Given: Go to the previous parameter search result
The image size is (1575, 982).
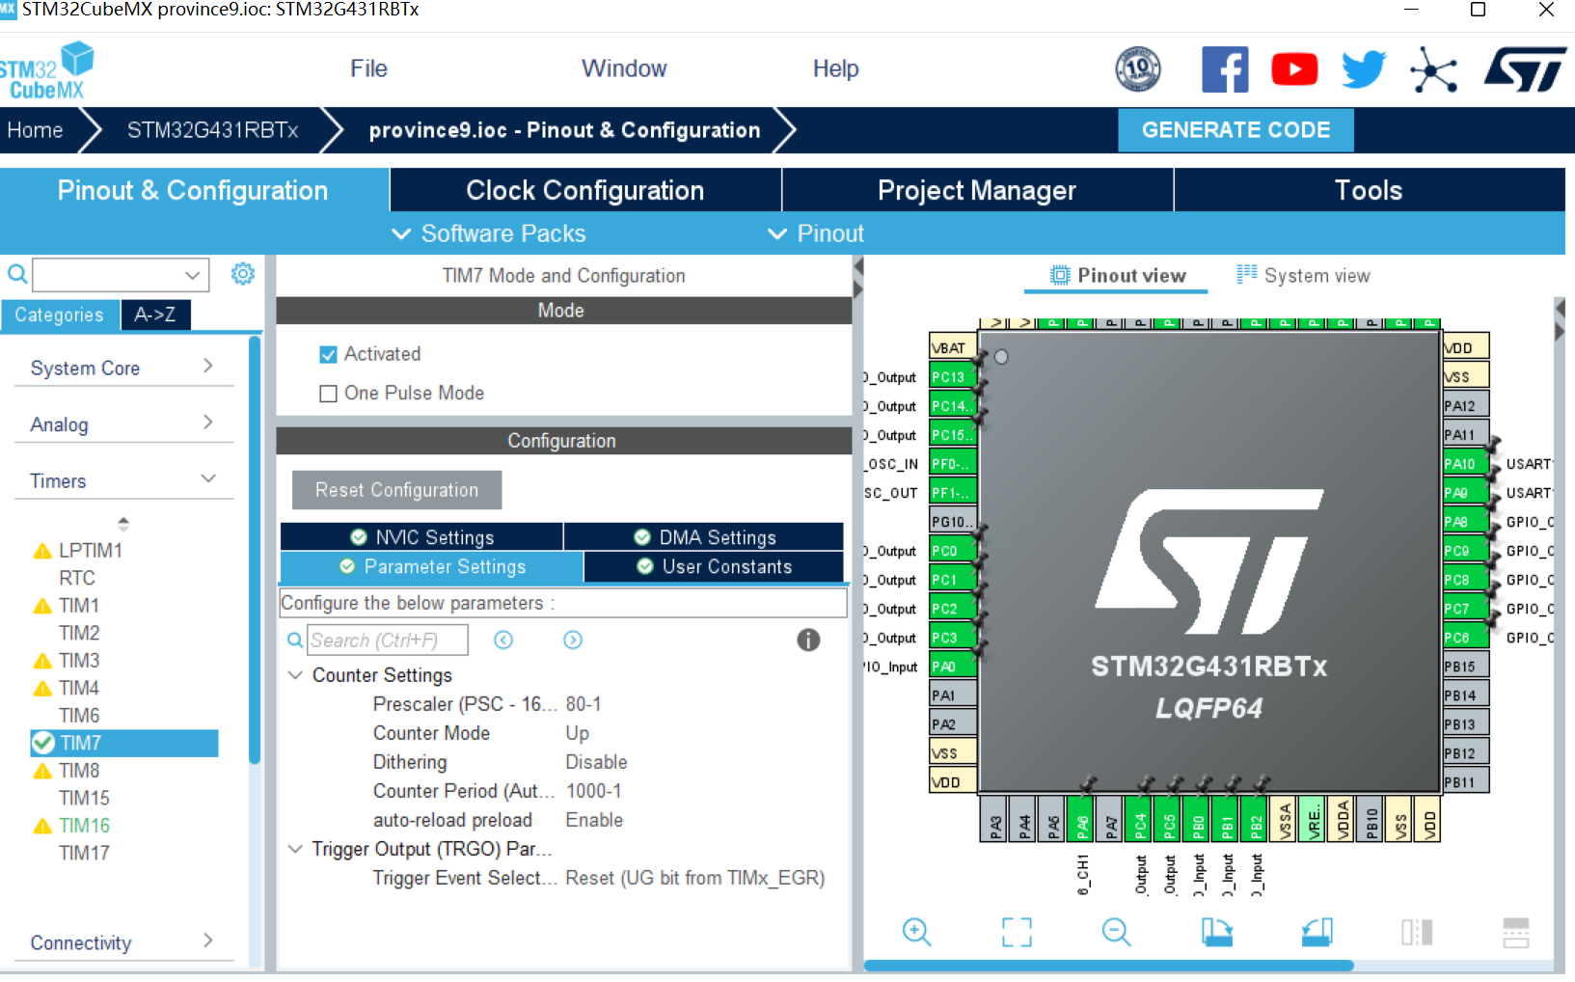Looking at the screenshot, I should pyautogui.click(x=503, y=640).
